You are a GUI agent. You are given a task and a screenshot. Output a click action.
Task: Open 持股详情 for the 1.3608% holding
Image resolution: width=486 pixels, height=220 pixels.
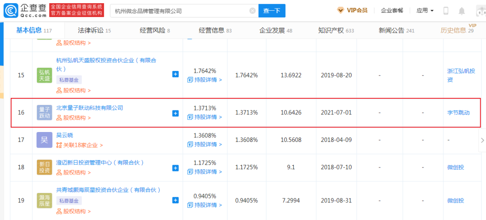pos(205,145)
